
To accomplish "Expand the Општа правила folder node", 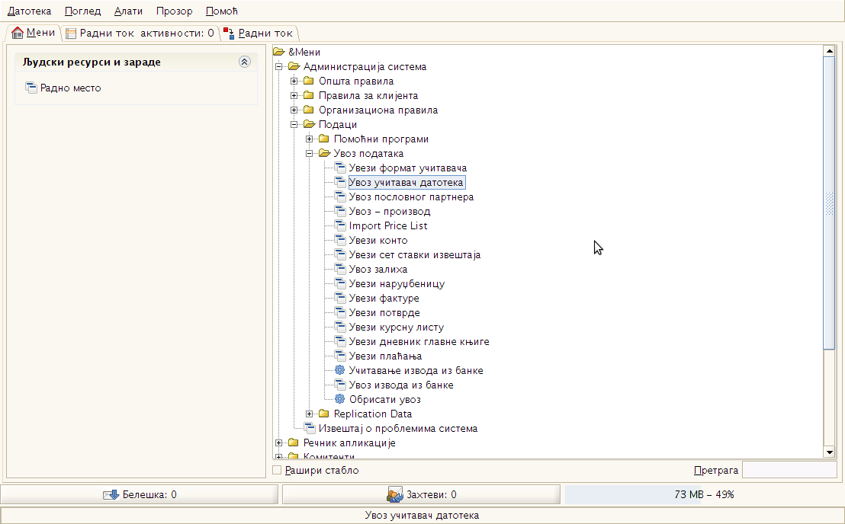I will (x=294, y=81).
